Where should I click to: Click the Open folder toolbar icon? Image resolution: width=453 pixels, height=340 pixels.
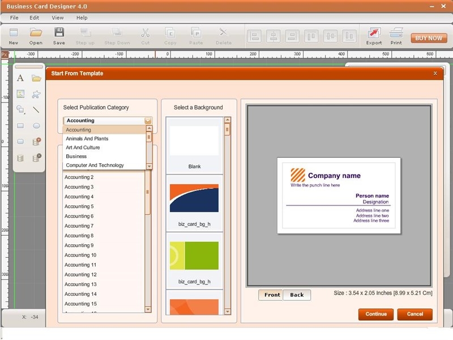[x=36, y=35]
